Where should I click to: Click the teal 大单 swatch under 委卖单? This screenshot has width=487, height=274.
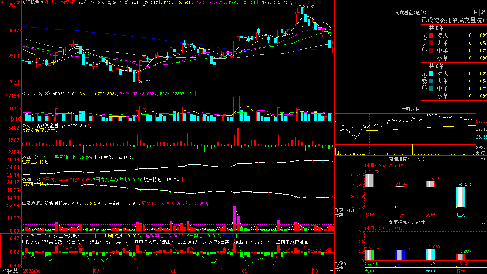431,81
